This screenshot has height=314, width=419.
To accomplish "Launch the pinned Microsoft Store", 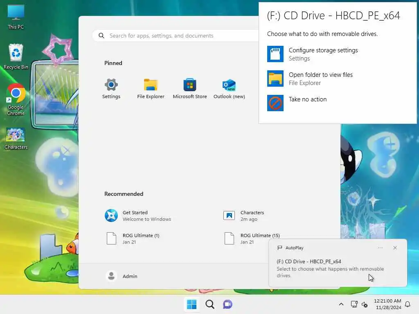I will click(x=190, y=89).
